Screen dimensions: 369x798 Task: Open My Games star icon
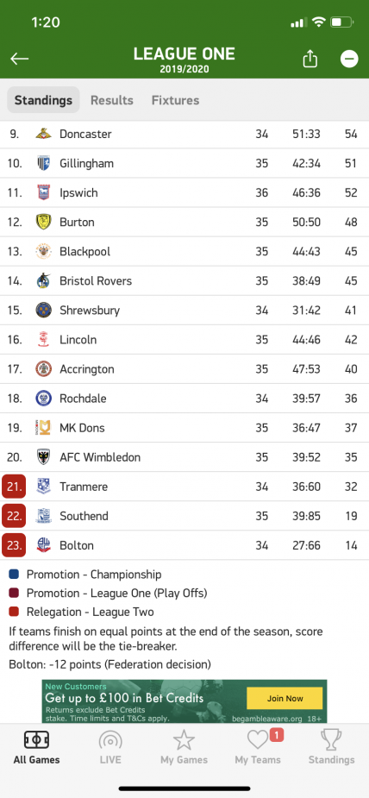[x=184, y=740]
